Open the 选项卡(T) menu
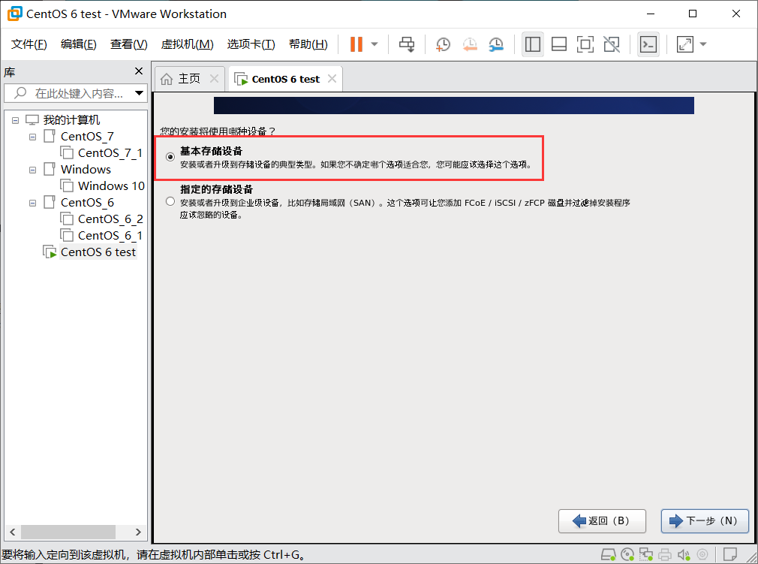758x564 pixels. [251, 44]
